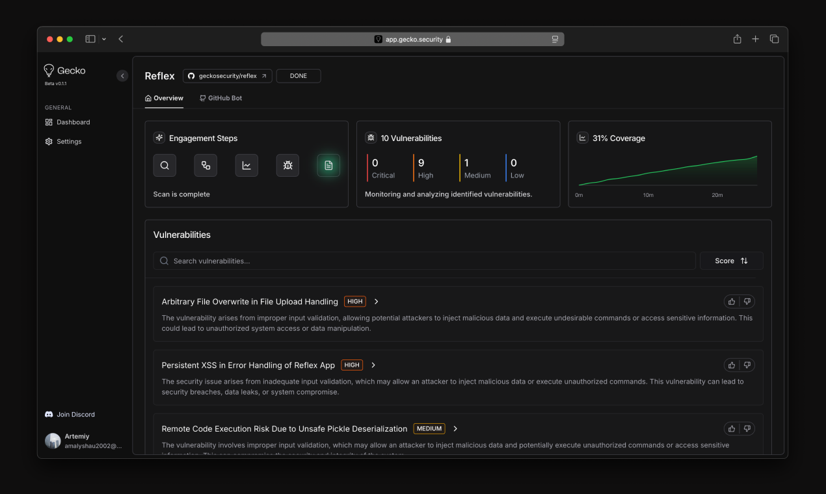The width and height of the screenshot is (826, 494).
Task: Toggle the Safari sidebar button
Action: (90, 39)
